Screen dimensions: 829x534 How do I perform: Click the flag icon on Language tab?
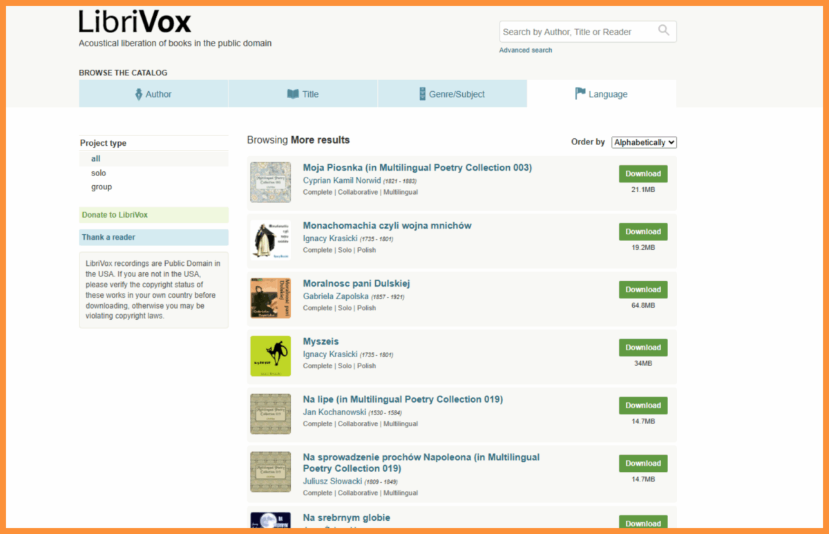coord(580,94)
